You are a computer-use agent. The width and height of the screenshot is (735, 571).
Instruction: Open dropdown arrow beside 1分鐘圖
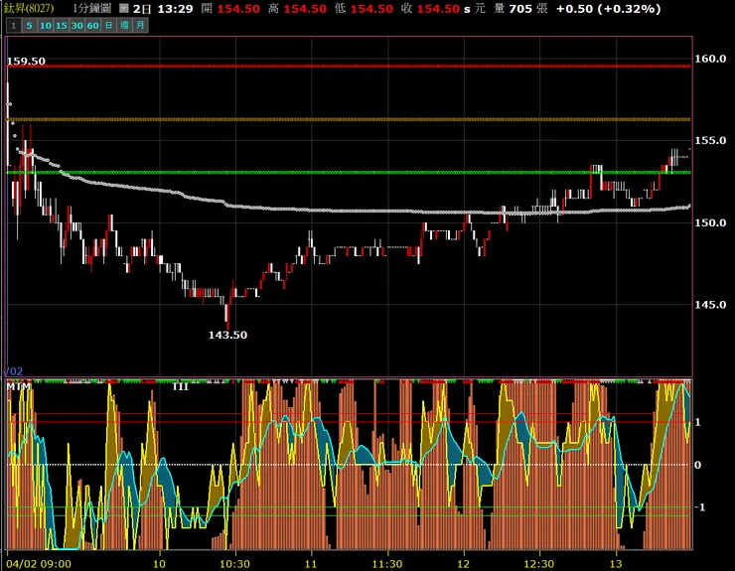(x=123, y=8)
